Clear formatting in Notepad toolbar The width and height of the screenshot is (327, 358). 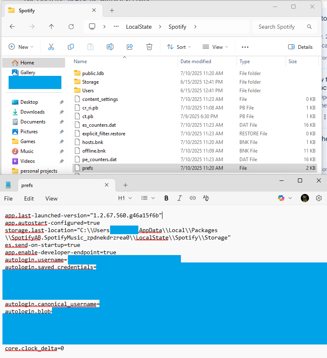(206, 198)
